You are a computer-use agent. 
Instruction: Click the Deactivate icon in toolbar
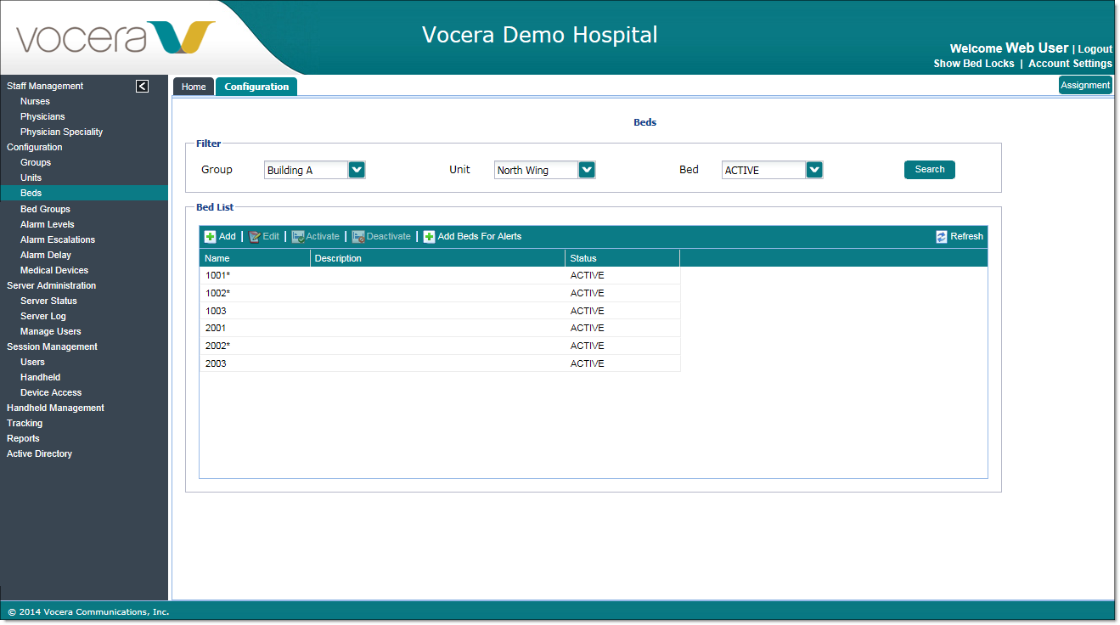[x=358, y=237]
